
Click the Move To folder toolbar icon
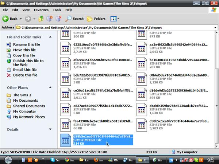50,19
